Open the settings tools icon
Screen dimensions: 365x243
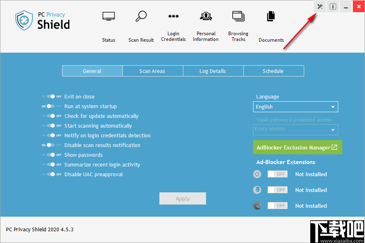click(x=320, y=6)
